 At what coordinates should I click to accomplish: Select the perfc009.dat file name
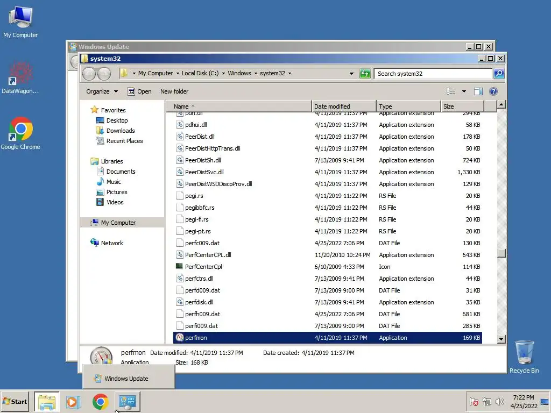(202, 243)
